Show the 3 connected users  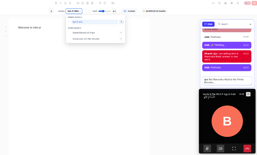(247, 3)
